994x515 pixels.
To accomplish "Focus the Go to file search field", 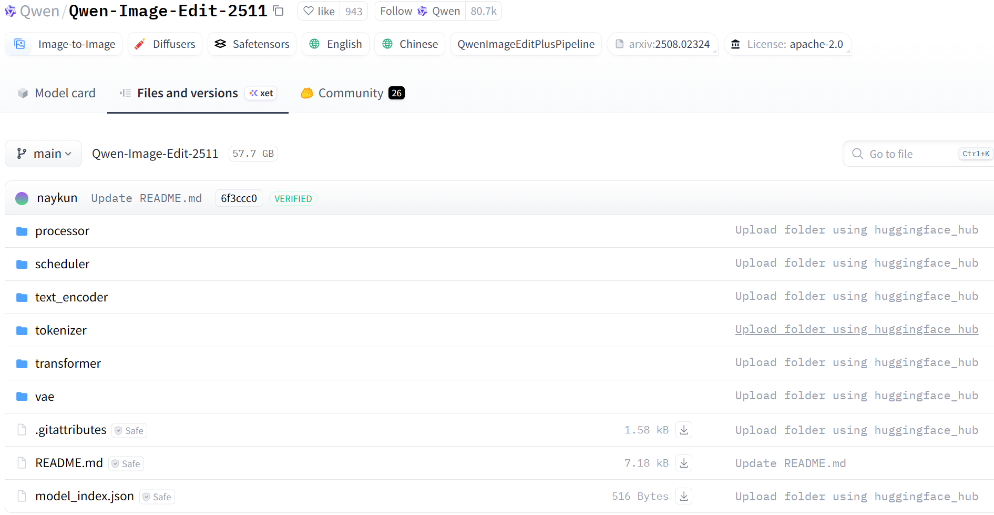I will (919, 154).
